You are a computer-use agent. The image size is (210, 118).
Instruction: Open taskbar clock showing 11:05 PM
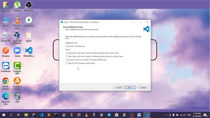[x=197, y=115]
